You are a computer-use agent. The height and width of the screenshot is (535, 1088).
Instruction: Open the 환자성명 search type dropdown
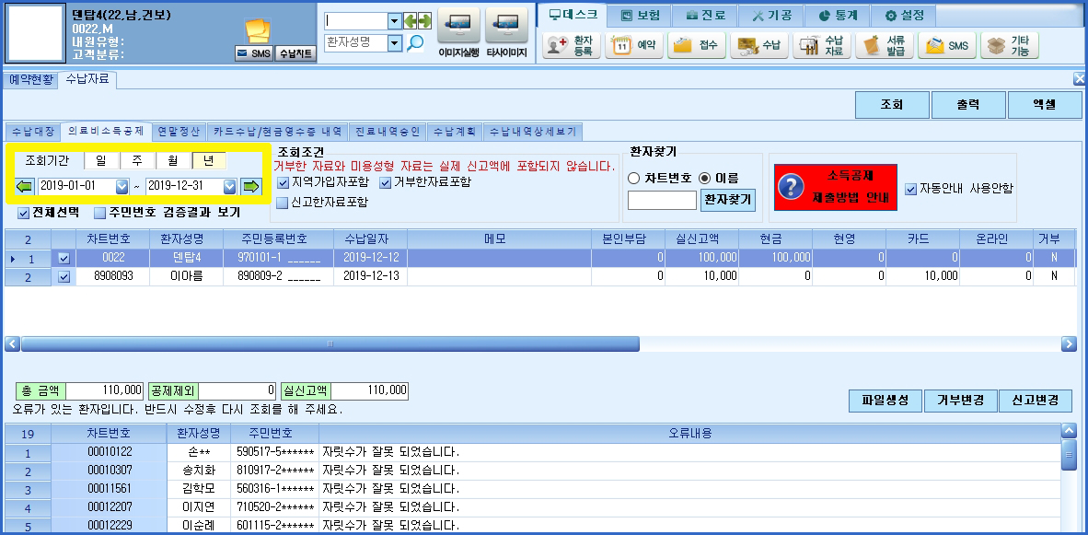tap(395, 43)
